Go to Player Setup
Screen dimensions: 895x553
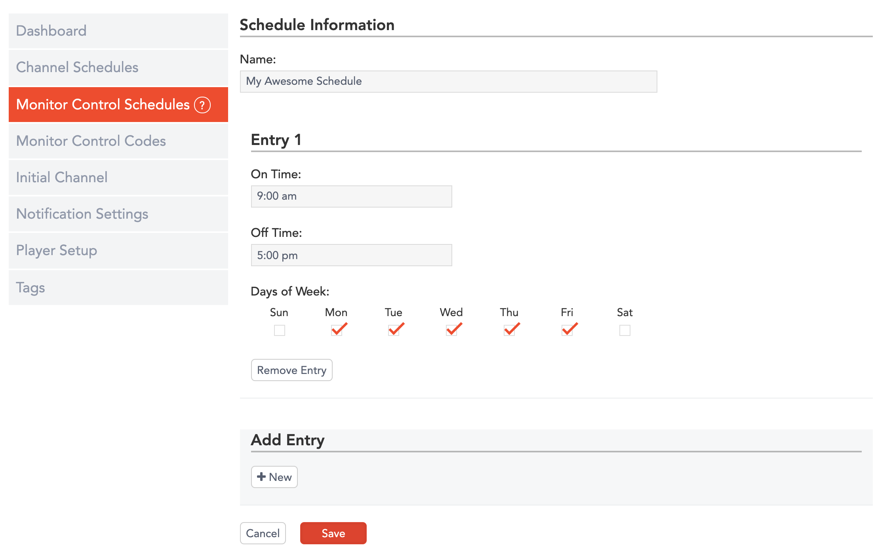point(118,251)
